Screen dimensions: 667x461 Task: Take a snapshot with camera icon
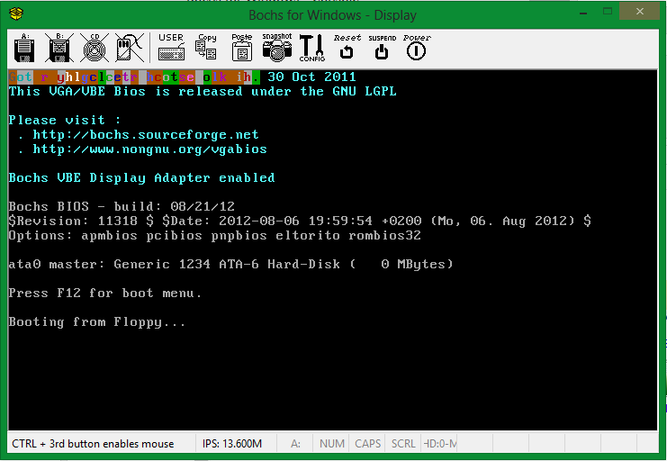[x=277, y=48]
